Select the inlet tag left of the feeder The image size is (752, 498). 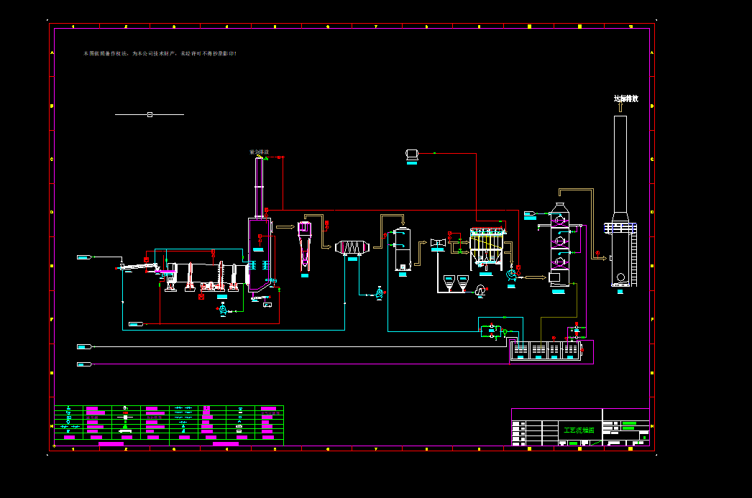[x=84, y=257]
